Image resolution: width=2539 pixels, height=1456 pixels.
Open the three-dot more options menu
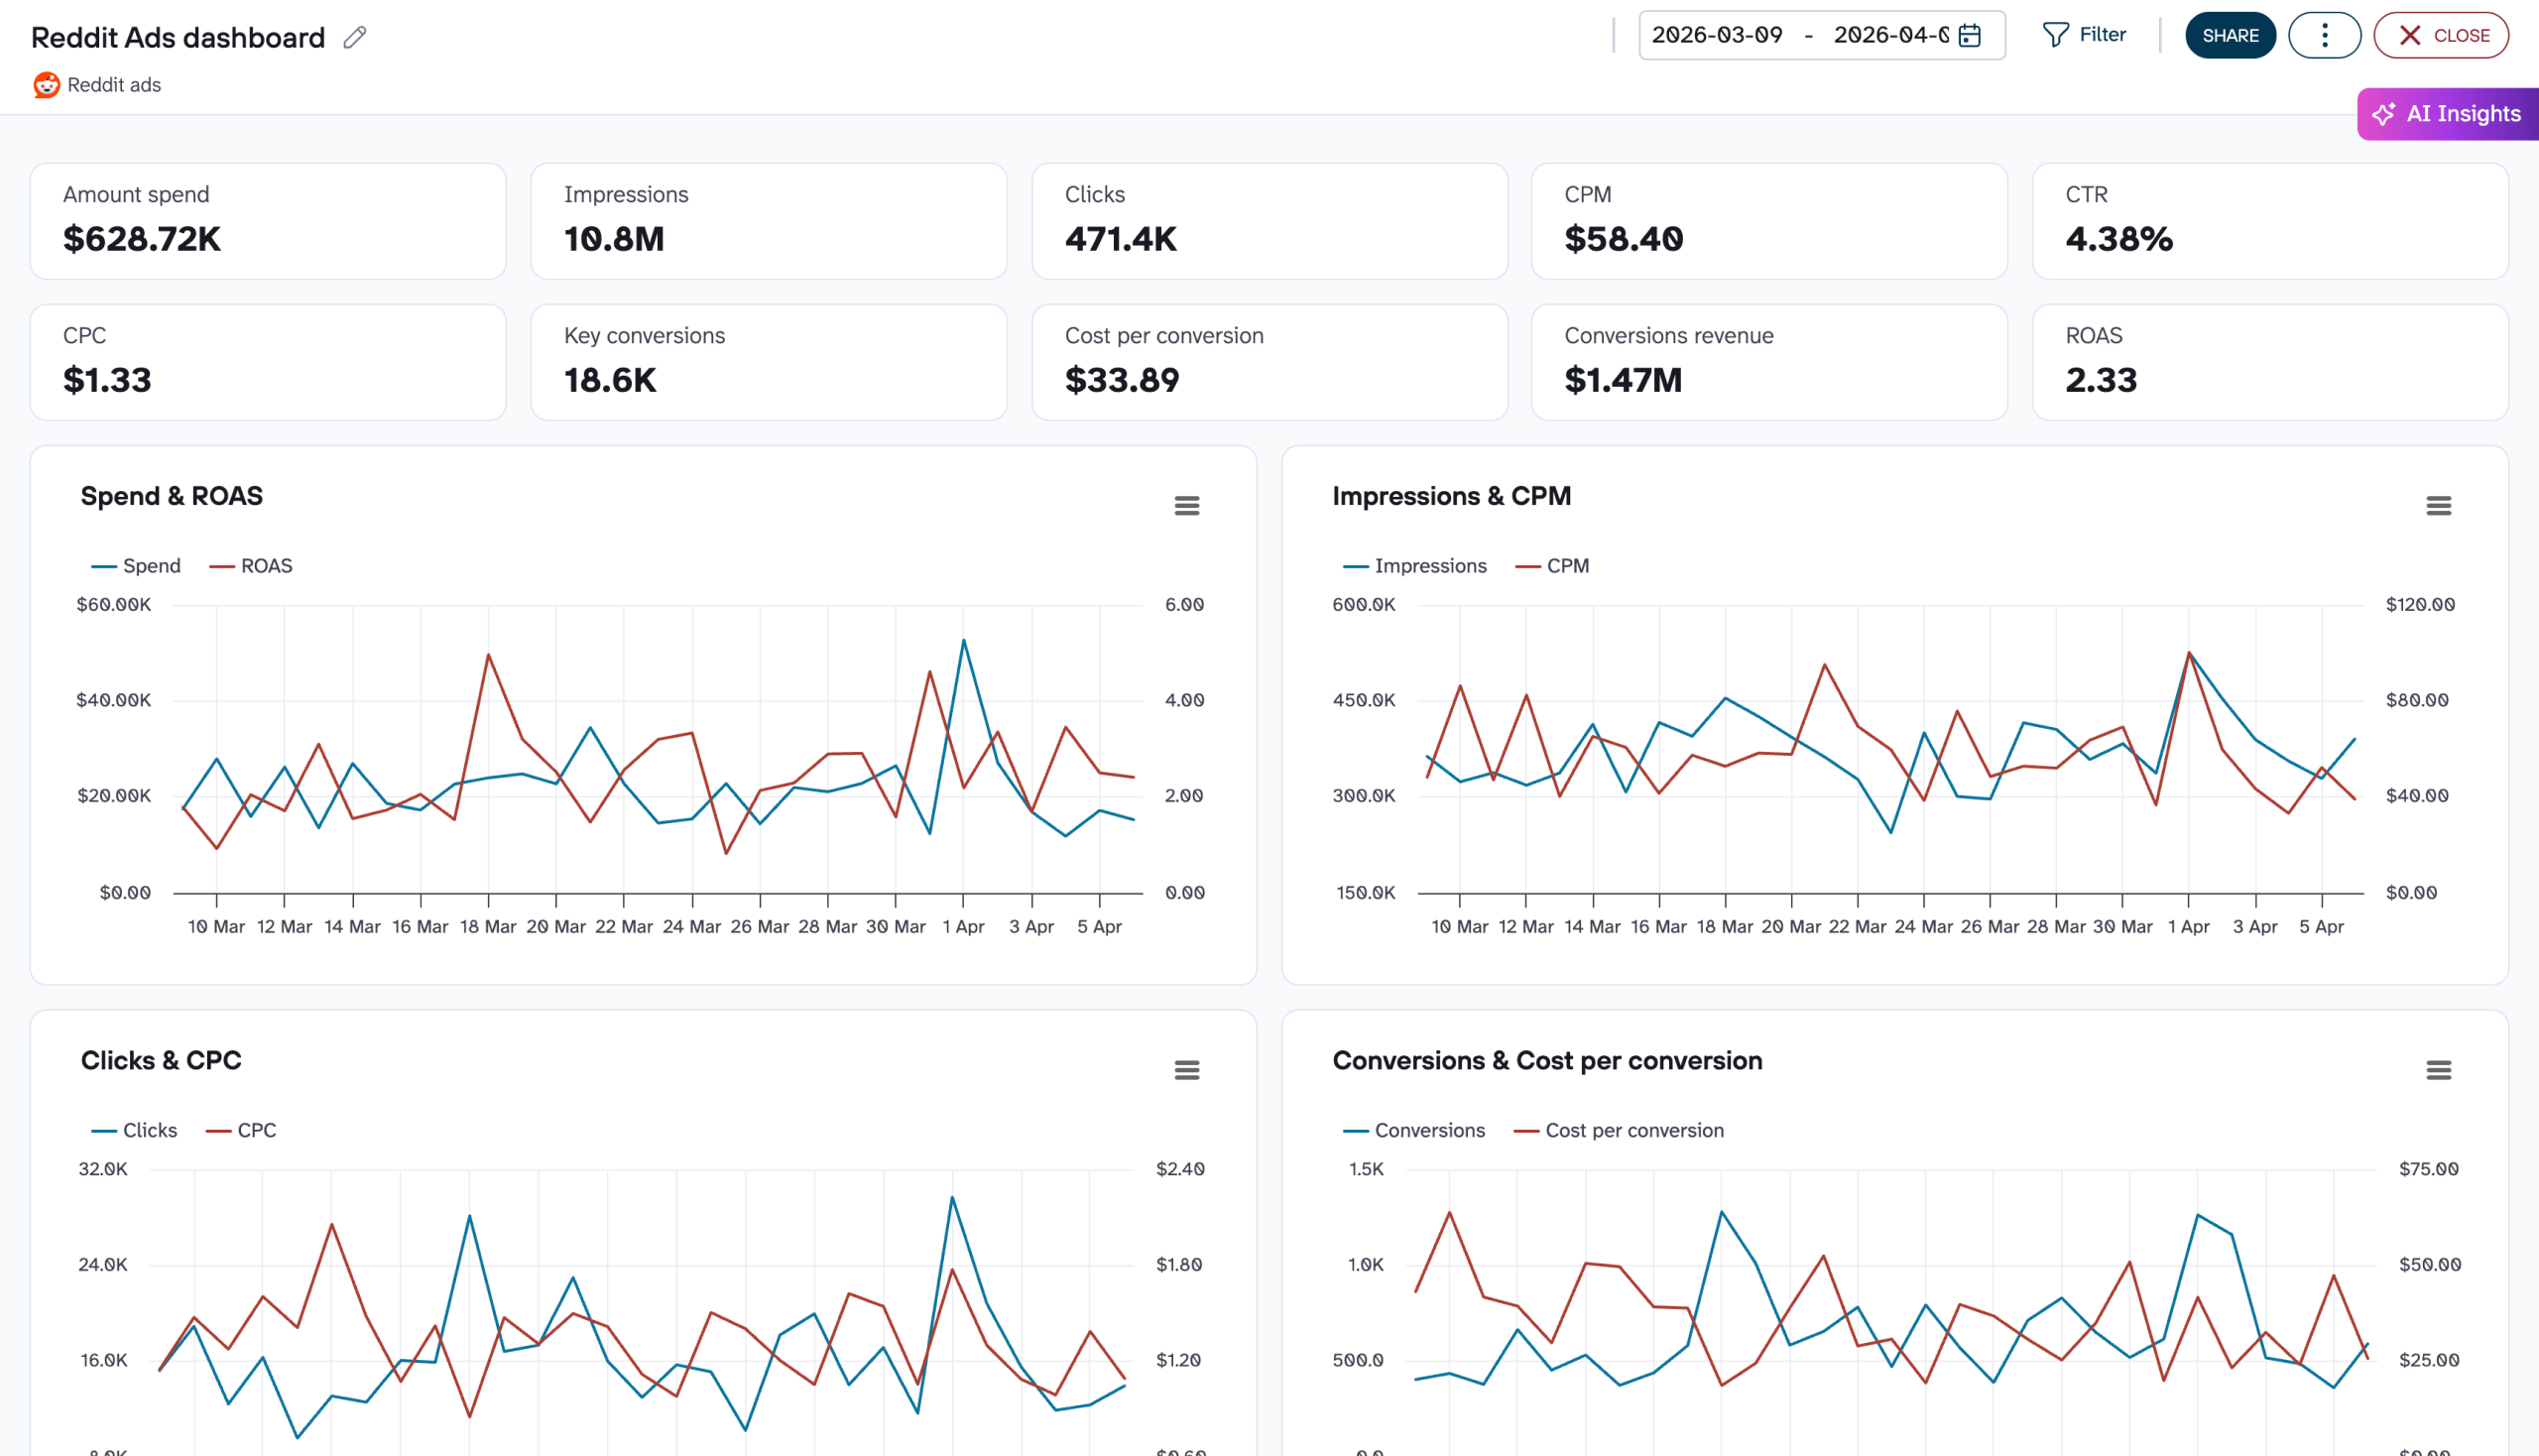coord(2323,36)
